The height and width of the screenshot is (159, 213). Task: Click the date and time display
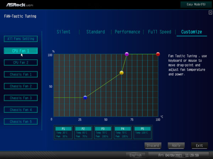(x=179, y=155)
